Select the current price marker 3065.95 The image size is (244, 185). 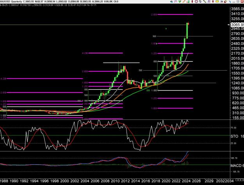click(x=237, y=25)
